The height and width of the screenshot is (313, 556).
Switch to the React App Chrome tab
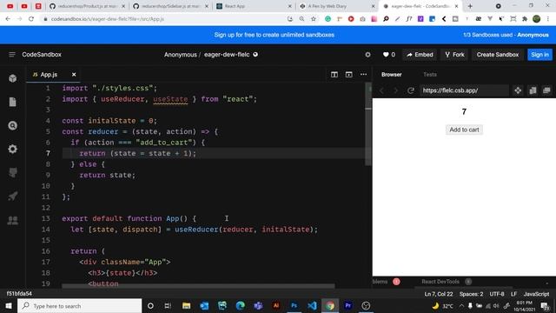[x=254, y=6]
